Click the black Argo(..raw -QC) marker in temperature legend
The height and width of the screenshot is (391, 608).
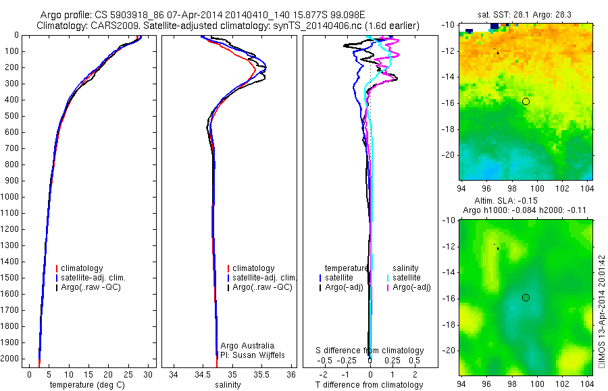[57, 288]
